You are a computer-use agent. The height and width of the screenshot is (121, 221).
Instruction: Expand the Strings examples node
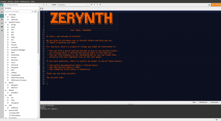pos(8,25)
